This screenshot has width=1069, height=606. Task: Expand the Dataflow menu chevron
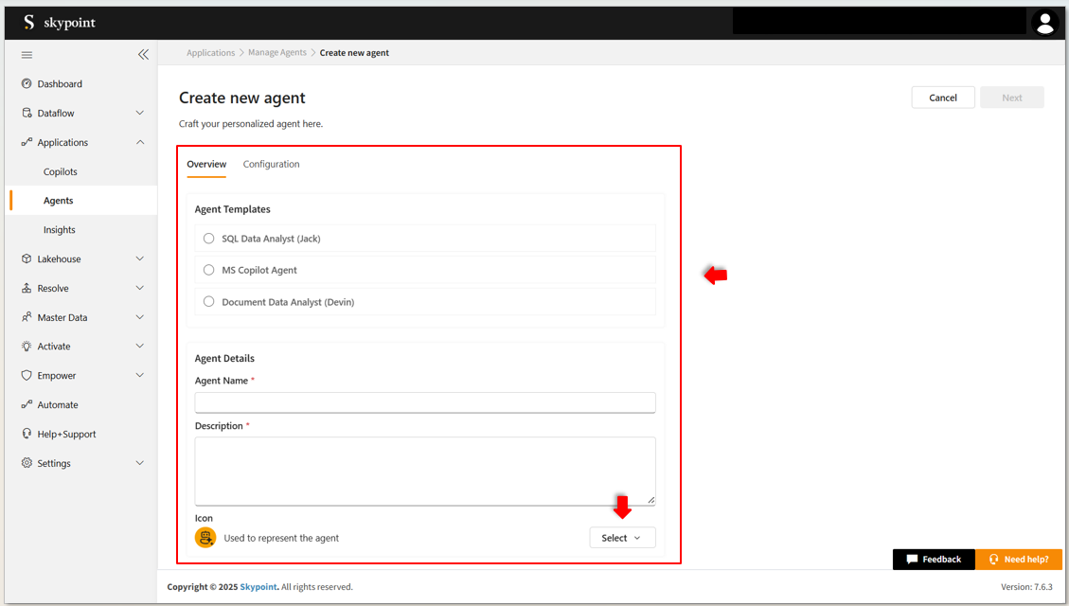pyautogui.click(x=140, y=114)
